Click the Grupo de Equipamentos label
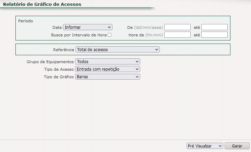This screenshot has height=152, width=251. [50, 62]
